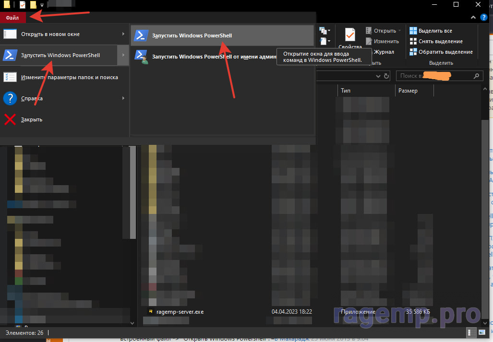
Task: Select the ragemp-server.exe file
Action: tap(180, 312)
